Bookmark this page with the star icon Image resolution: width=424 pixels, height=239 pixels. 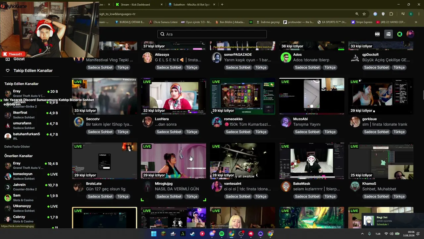[x=364, y=14]
